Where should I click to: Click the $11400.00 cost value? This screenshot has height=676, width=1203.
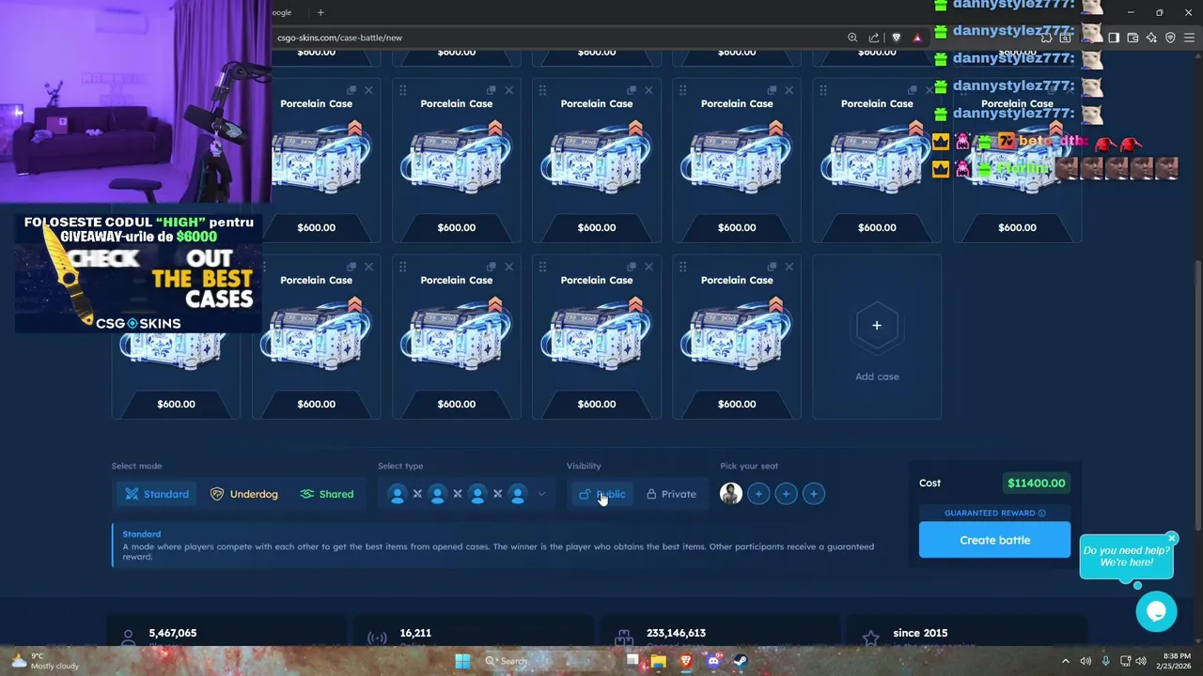click(1036, 483)
